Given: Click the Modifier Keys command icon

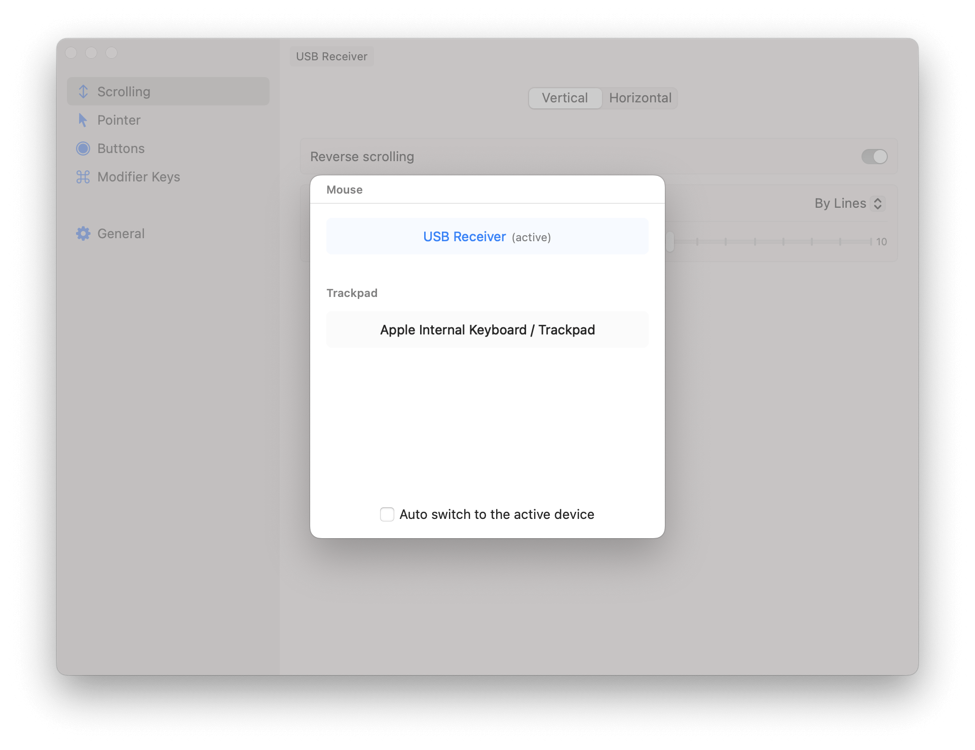Looking at the screenshot, I should pos(83,177).
